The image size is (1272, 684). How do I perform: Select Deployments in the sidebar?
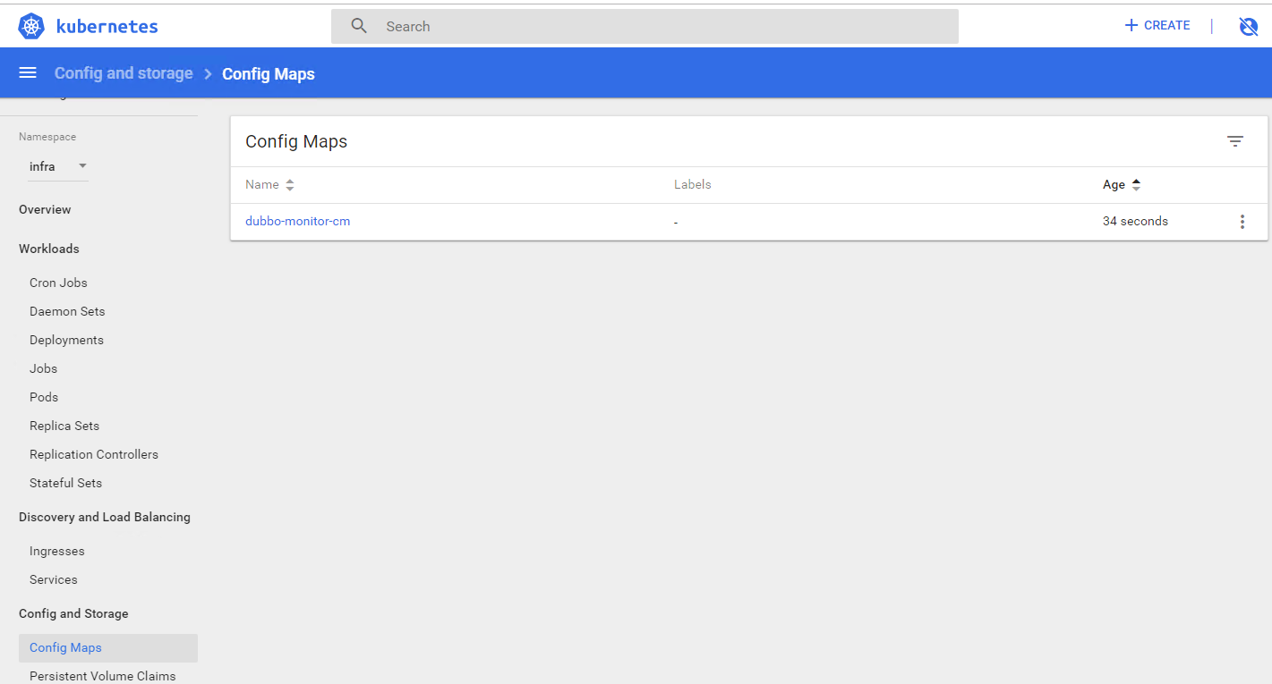point(66,340)
